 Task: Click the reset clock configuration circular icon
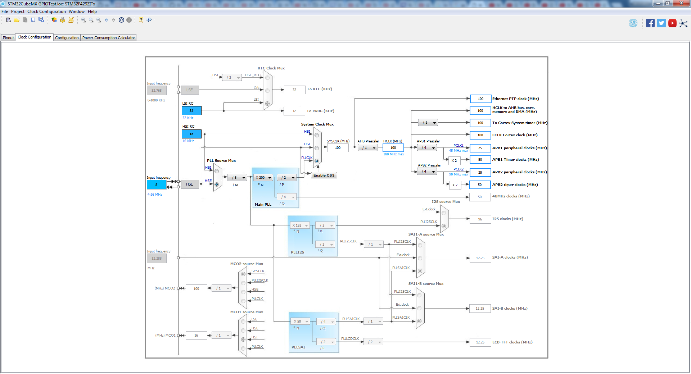point(121,20)
